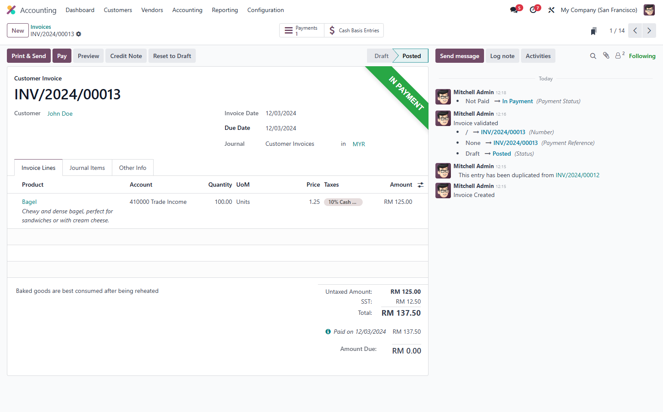
Task: Click the Pay button
Action: [62, 56]
